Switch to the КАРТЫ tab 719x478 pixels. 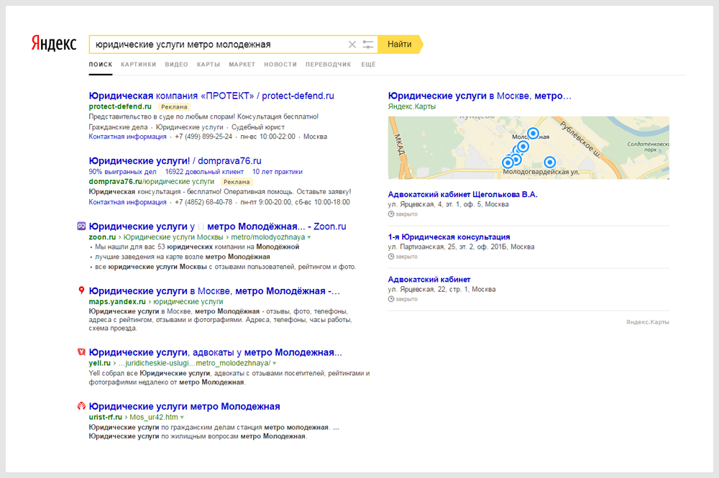(209, 65)
